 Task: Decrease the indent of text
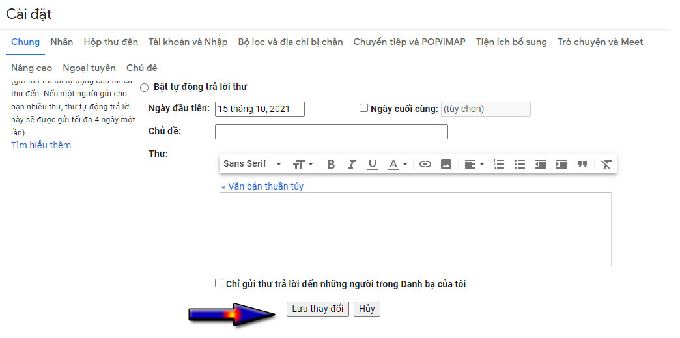[x=541, y=164]
